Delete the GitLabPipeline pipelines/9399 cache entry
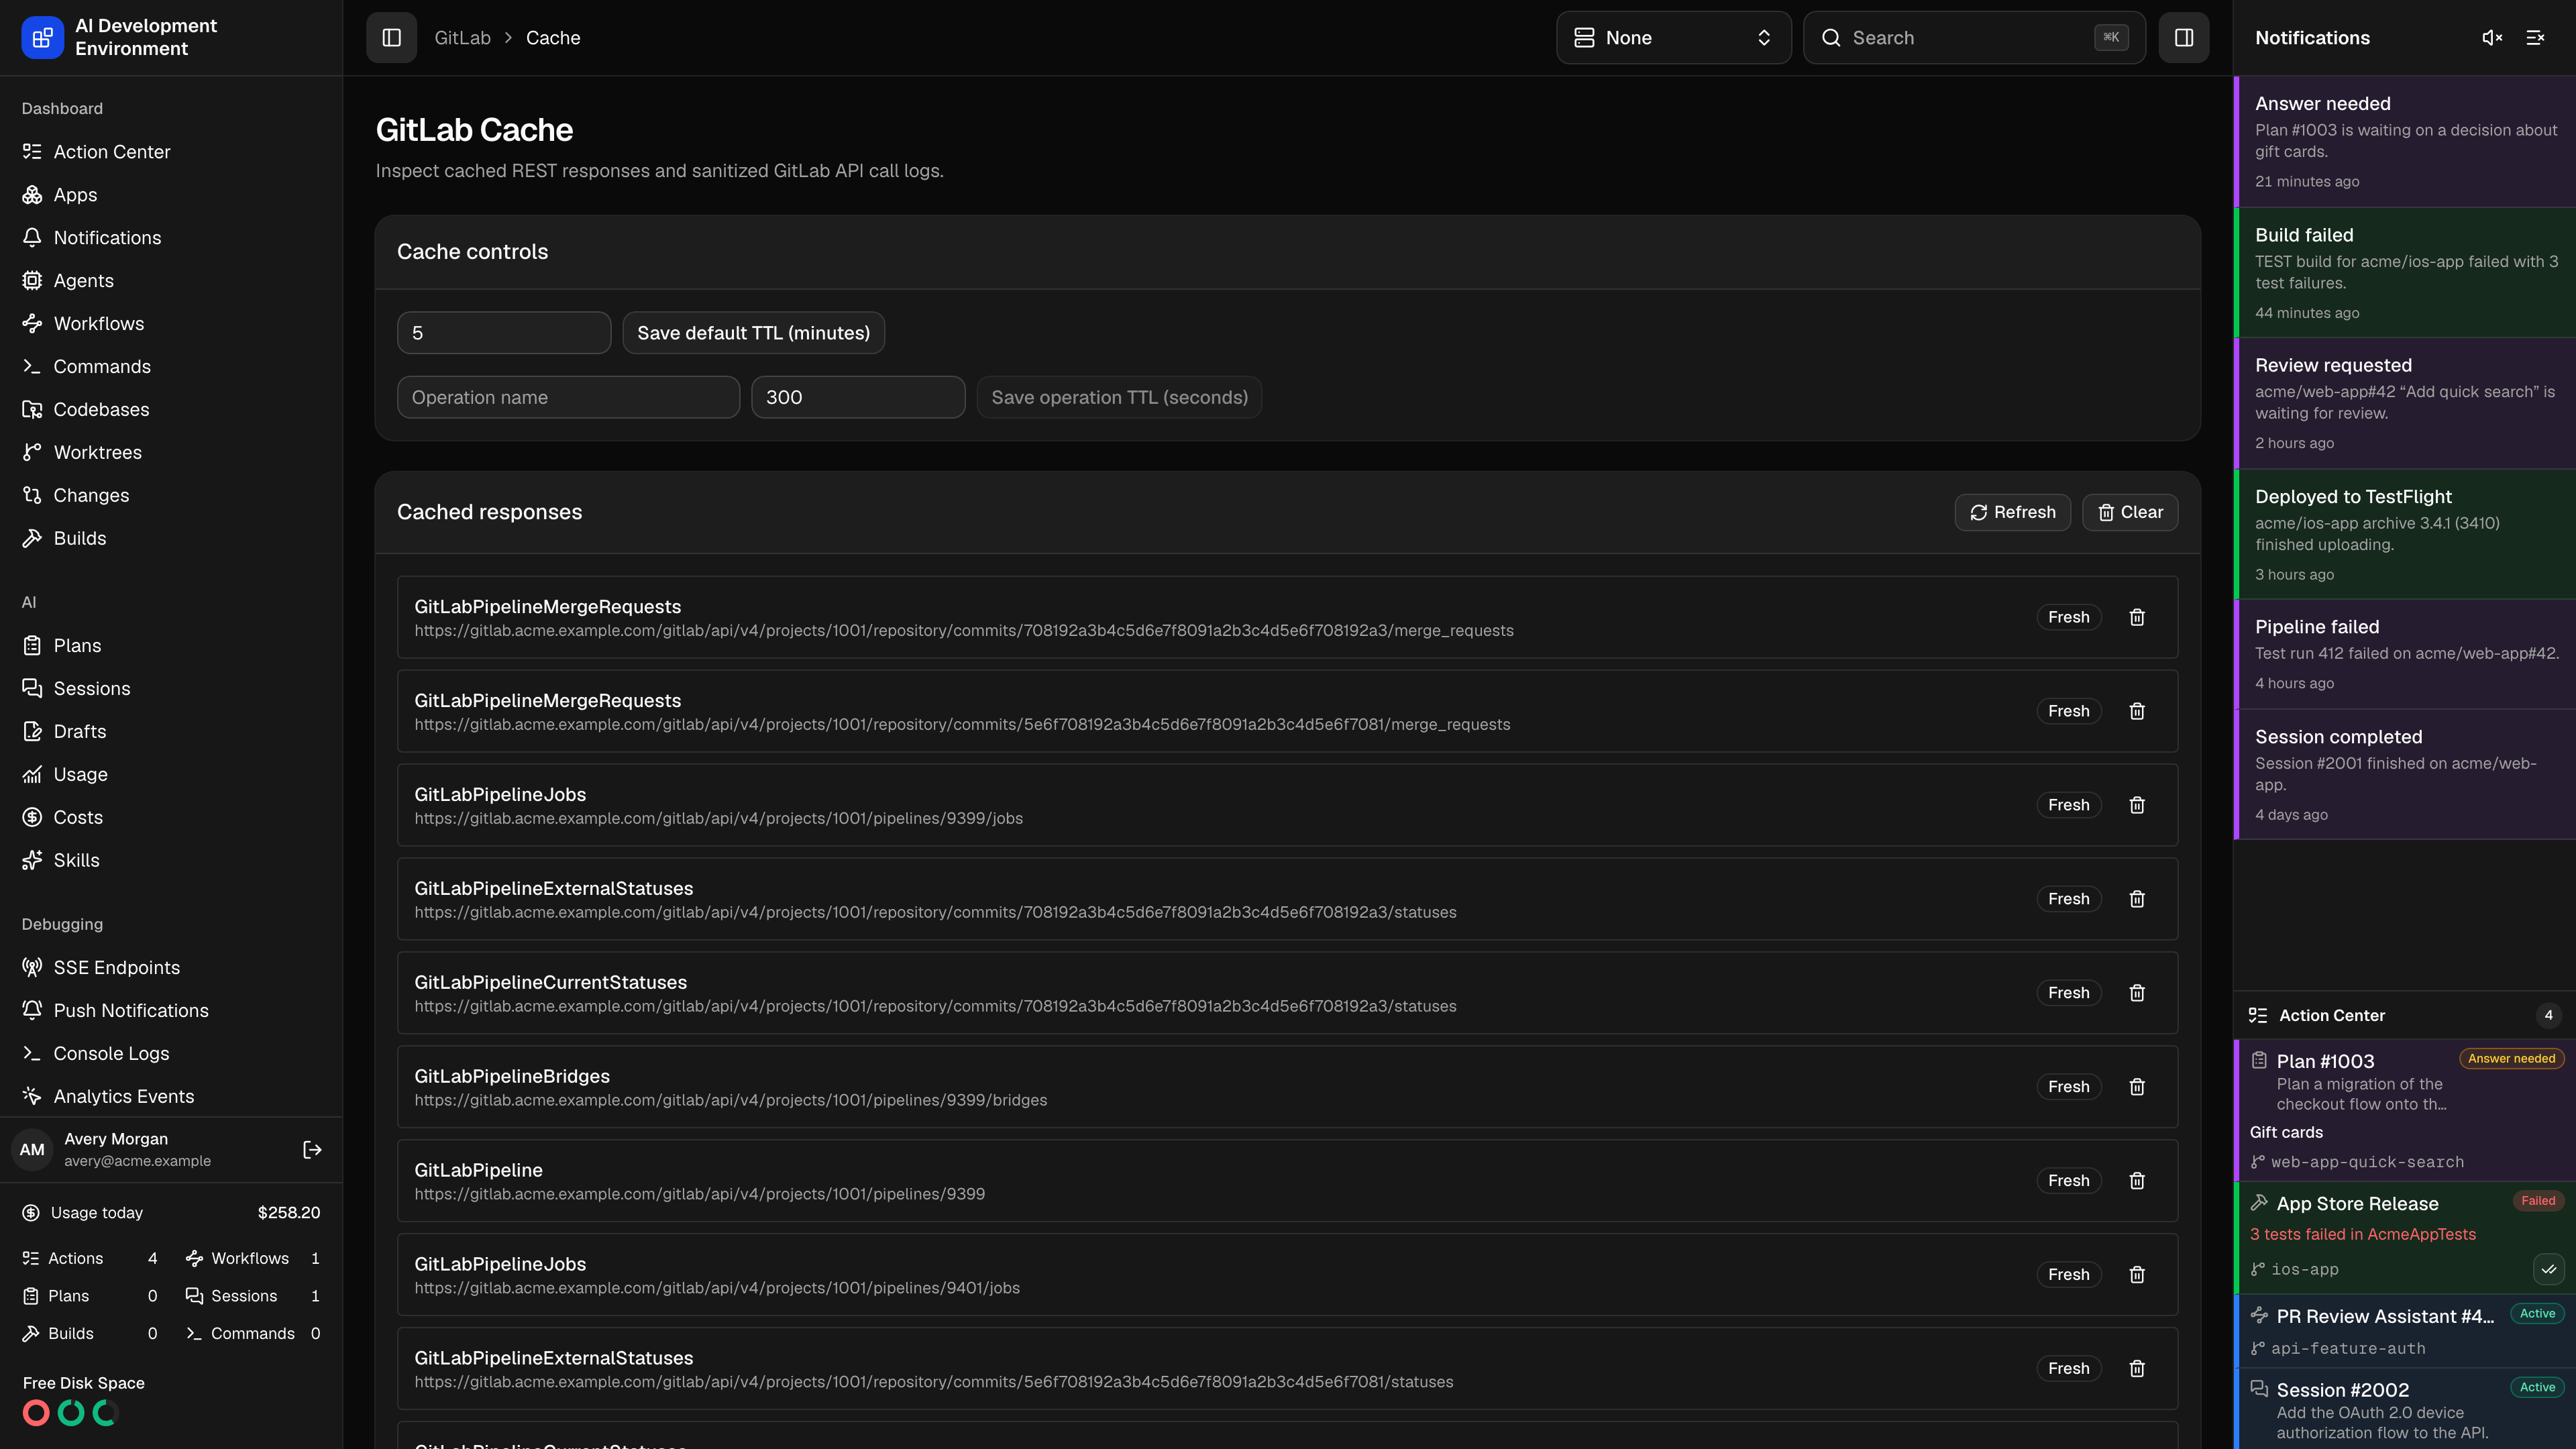Viewport: 2576px width, 1449px height. (x=2137, y=1181)
